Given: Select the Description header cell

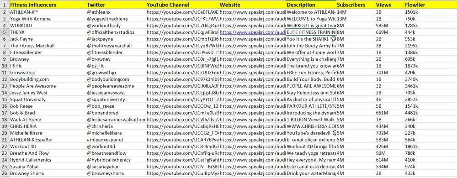Looking at the screenshot, I should click(x=311, y=5).
